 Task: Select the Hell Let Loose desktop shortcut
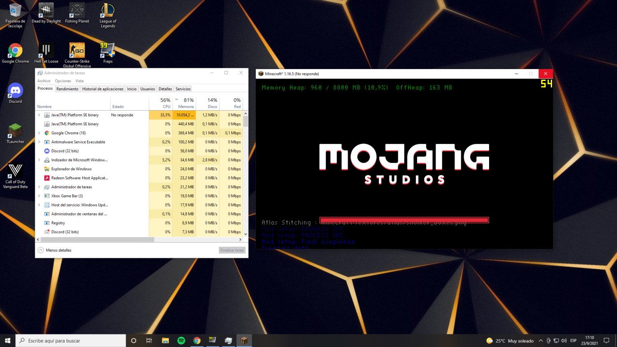46,53
